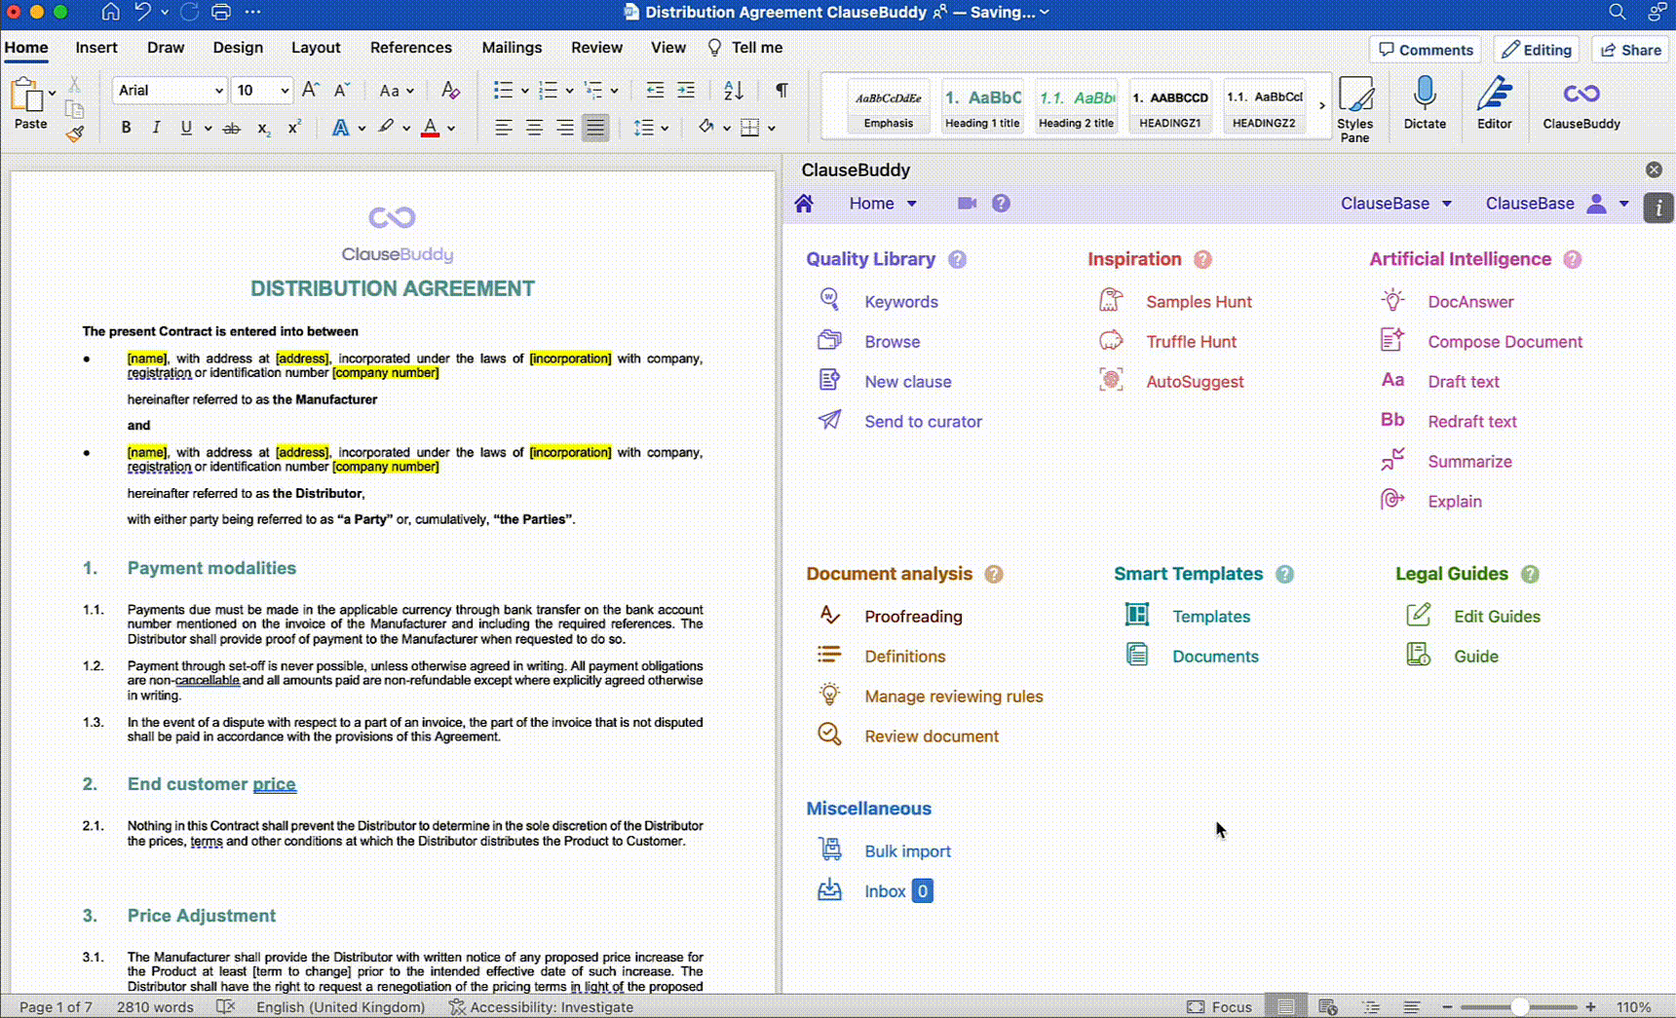Open the Editor ribbon tool
This screenshot has width=1676, height=1018.
1494,104
